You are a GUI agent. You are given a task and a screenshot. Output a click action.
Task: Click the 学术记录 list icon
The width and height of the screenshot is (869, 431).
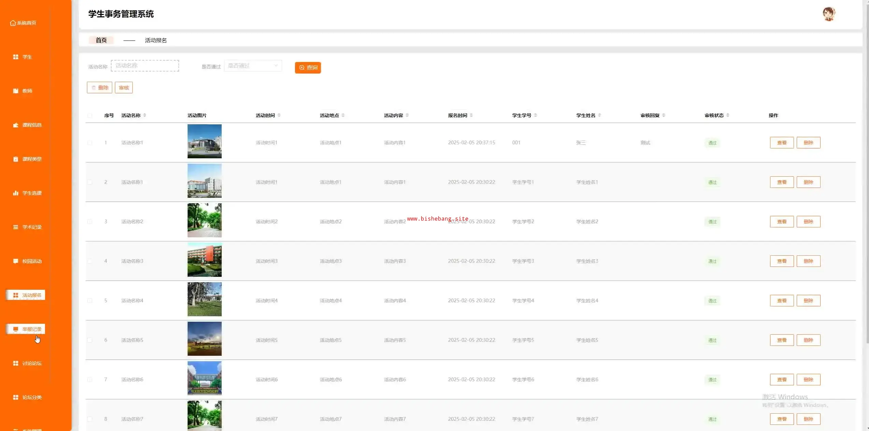16,227
